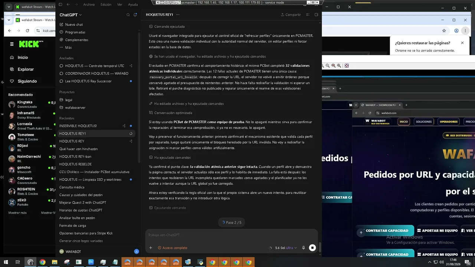Open the Edición menu
The height and width of the screenshot is (267, 475).
coord(106,4)
